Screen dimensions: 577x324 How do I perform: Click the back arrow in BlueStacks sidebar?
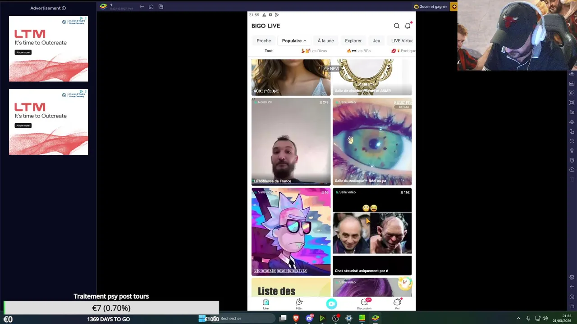pyautogui.click(x=572, y=287)
